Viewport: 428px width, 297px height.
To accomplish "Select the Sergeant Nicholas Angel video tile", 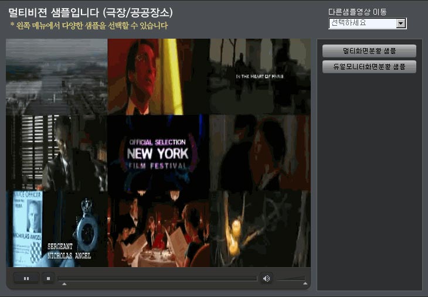I will [x=56, y=229].
